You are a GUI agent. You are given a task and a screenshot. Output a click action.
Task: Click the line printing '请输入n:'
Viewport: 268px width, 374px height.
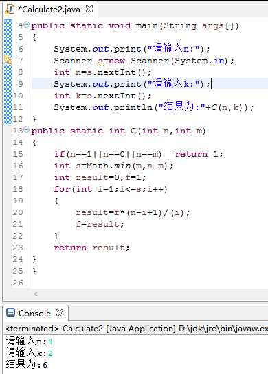pos(132,48)
